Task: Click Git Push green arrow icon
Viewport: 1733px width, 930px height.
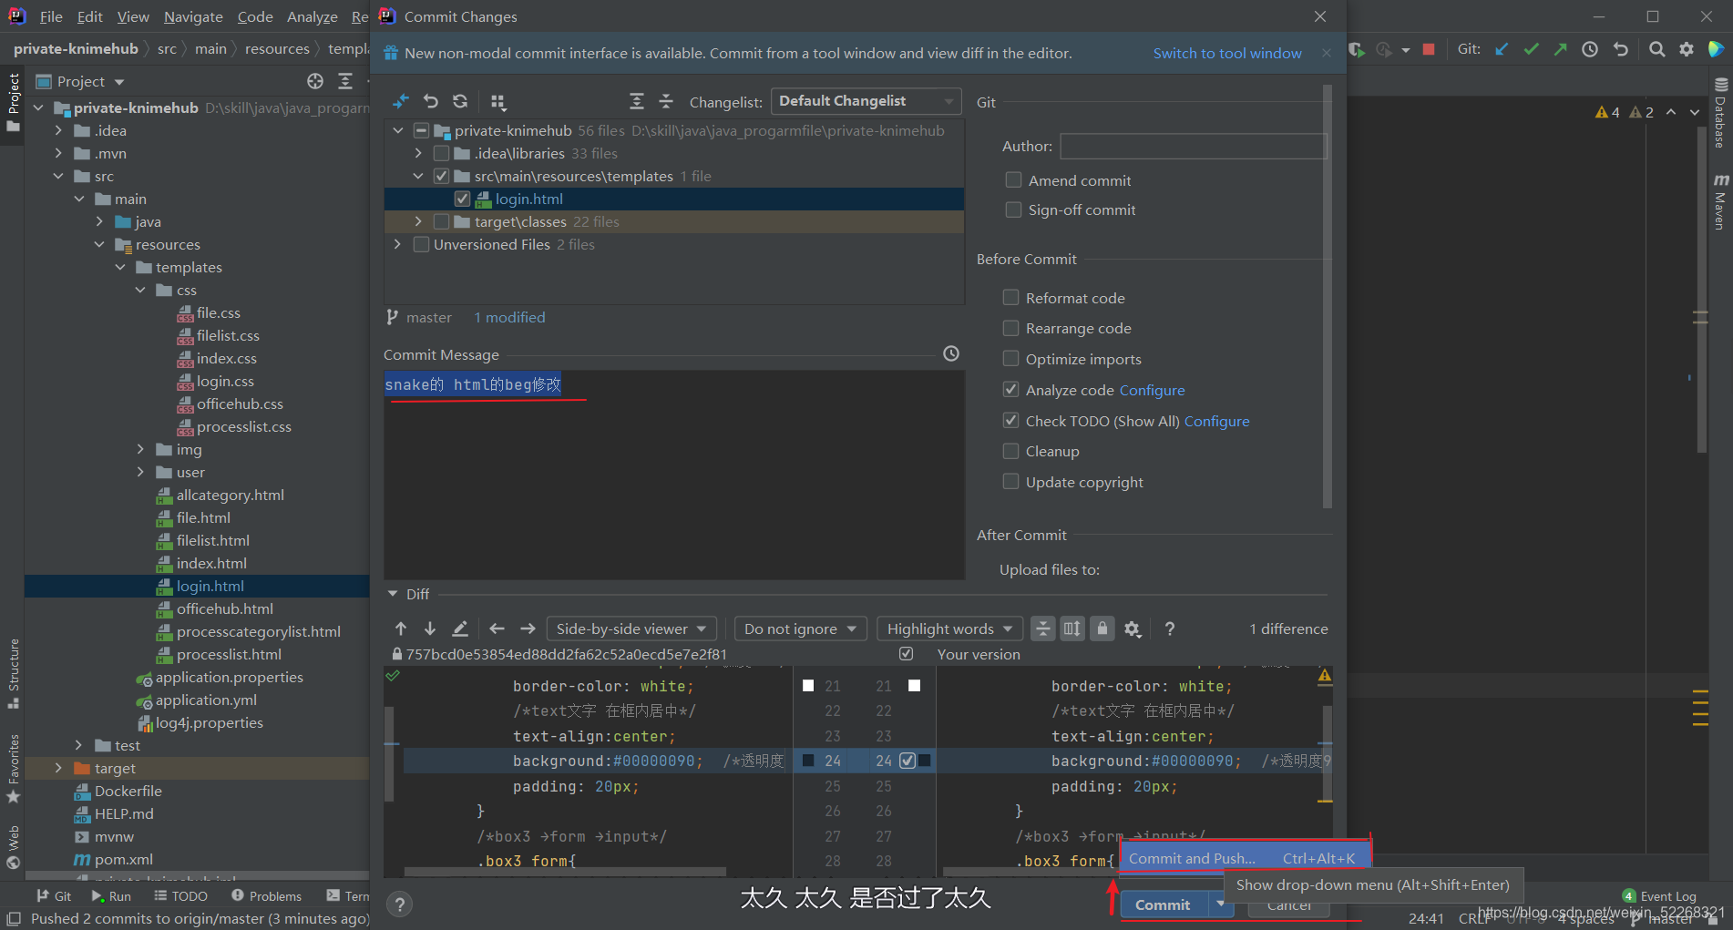Action: click(x=1561, y=49)
